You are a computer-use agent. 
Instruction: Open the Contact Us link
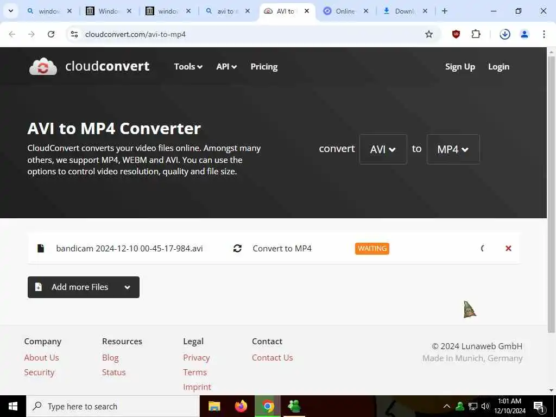click(x=273, y=357)
